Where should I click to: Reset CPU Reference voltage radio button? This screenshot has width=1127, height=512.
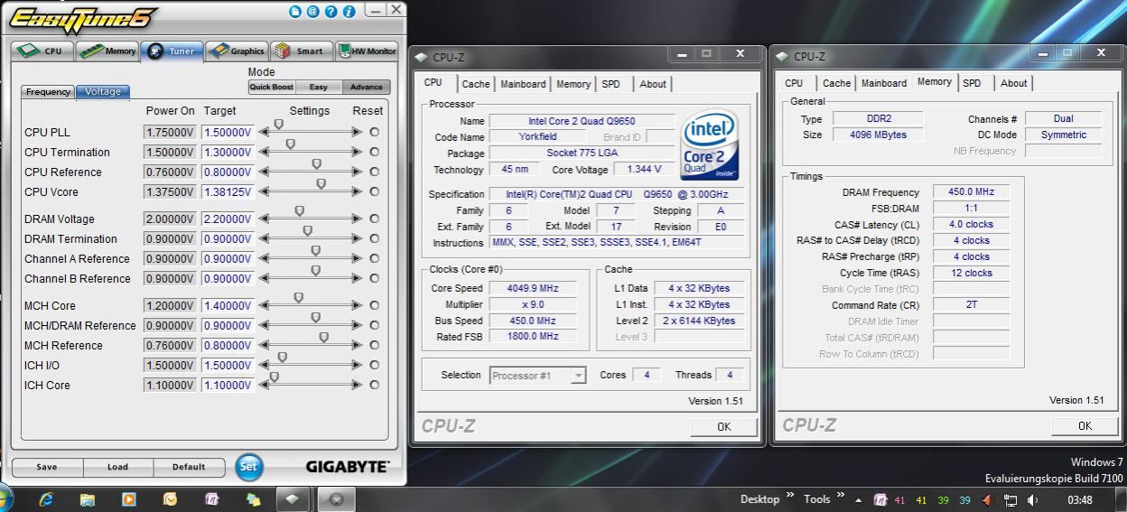coord(374,172)
